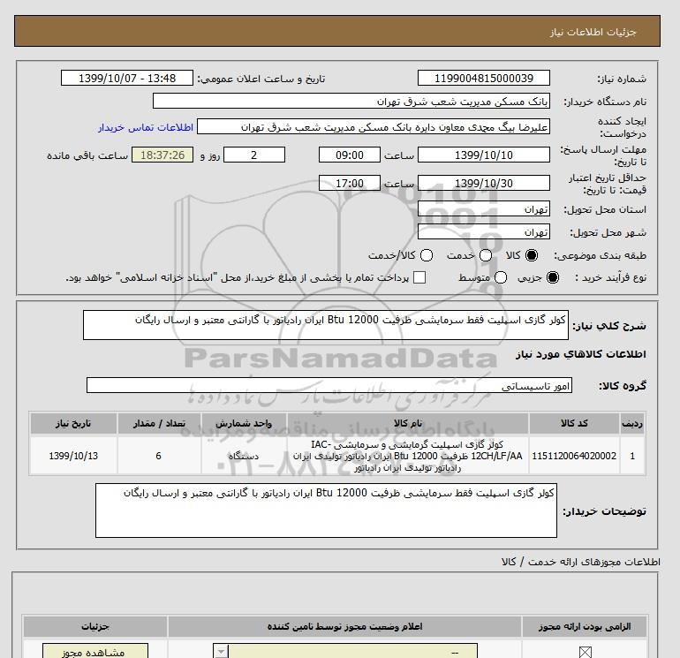Click the buyer notes text area
Image resolution: width=680 pixels, height=658 pixels.
click(x=329, y=510)
